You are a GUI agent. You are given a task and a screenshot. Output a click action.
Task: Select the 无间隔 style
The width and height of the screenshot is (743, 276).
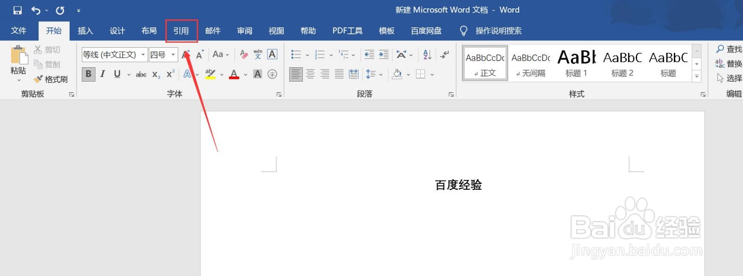(x=531, y=64)
